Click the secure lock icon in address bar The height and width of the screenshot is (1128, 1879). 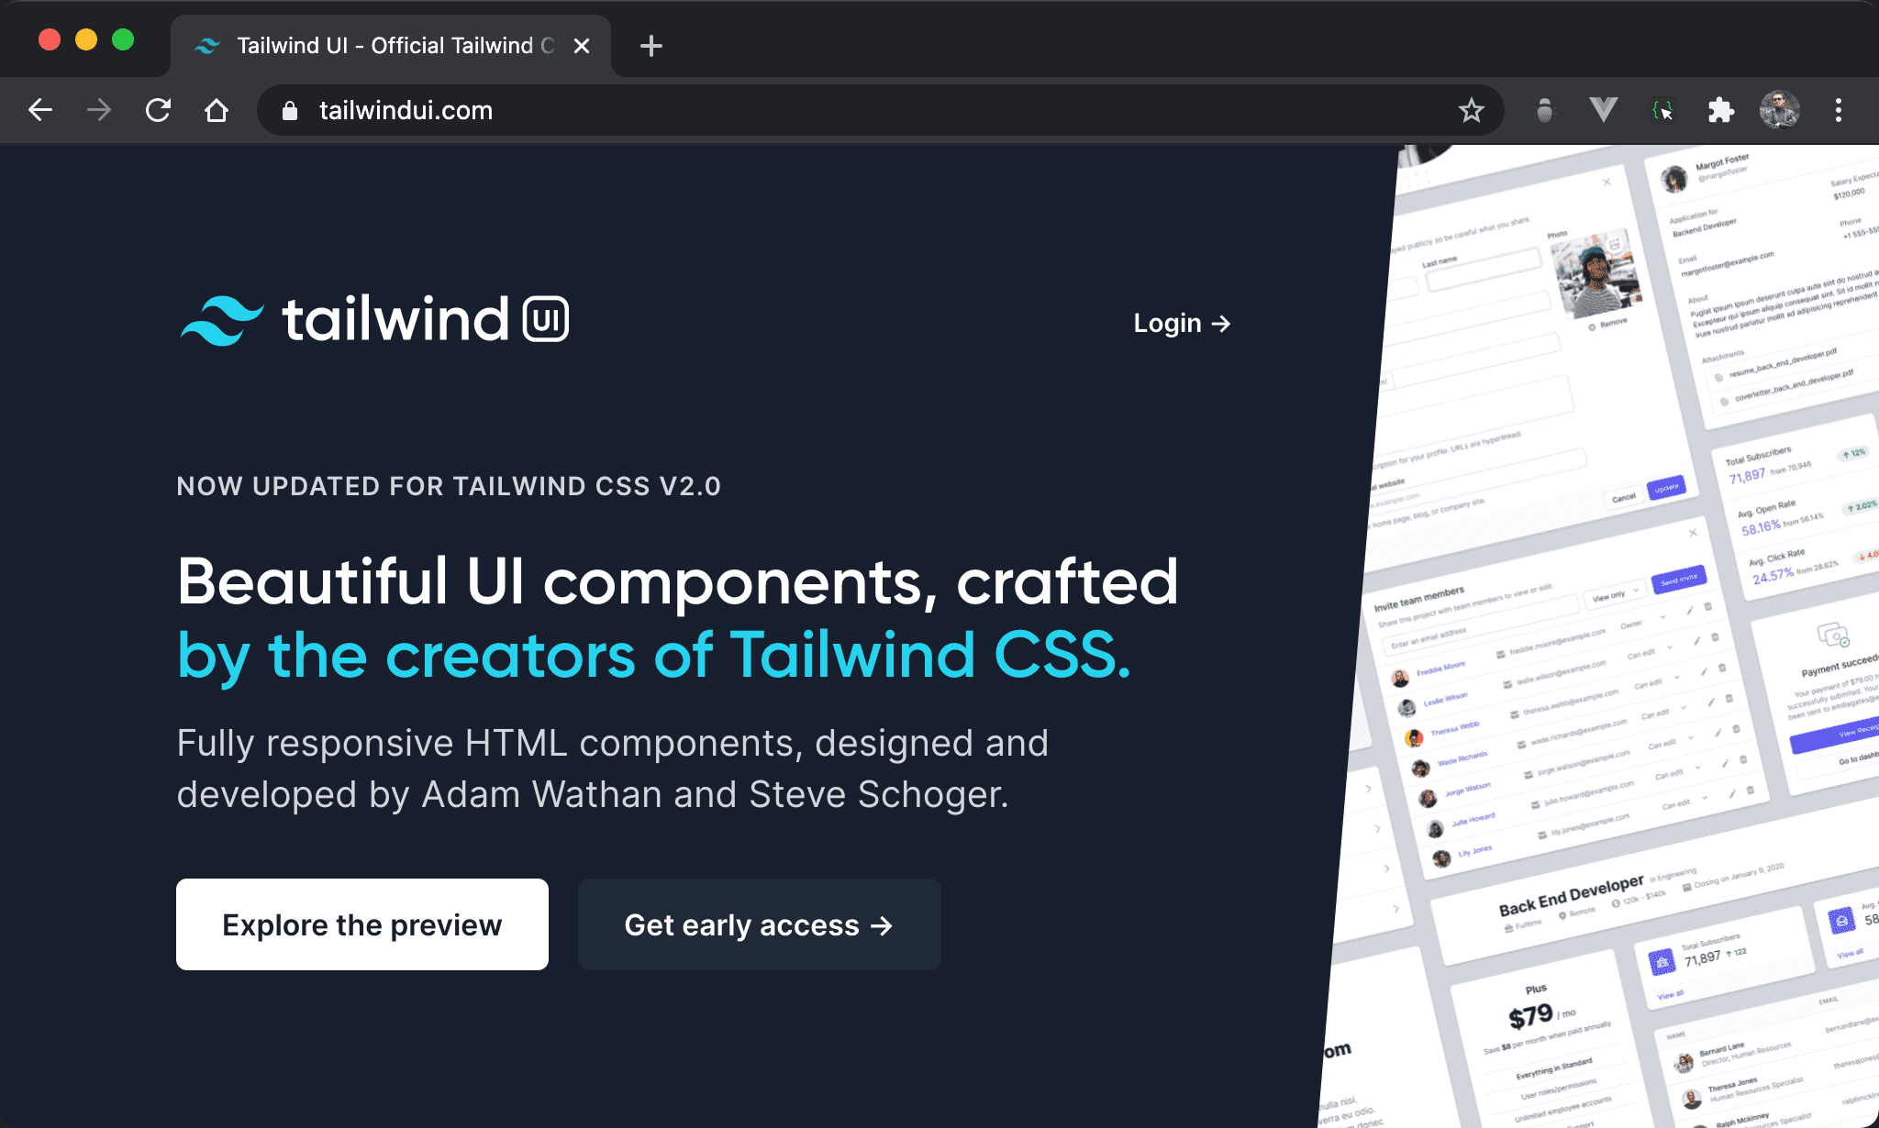coord(294,108)
